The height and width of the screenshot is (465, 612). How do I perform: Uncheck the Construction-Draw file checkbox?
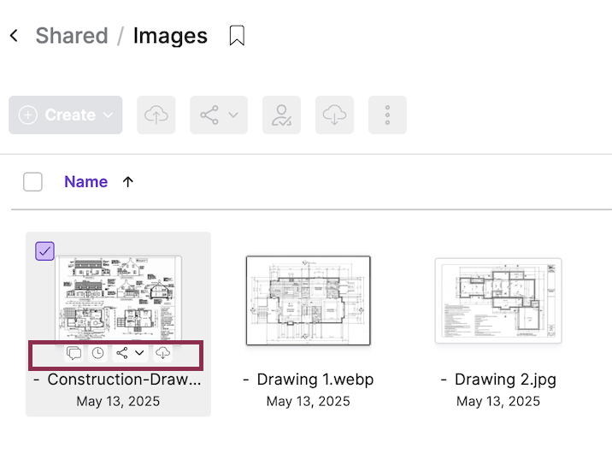[x=44, y=251]
